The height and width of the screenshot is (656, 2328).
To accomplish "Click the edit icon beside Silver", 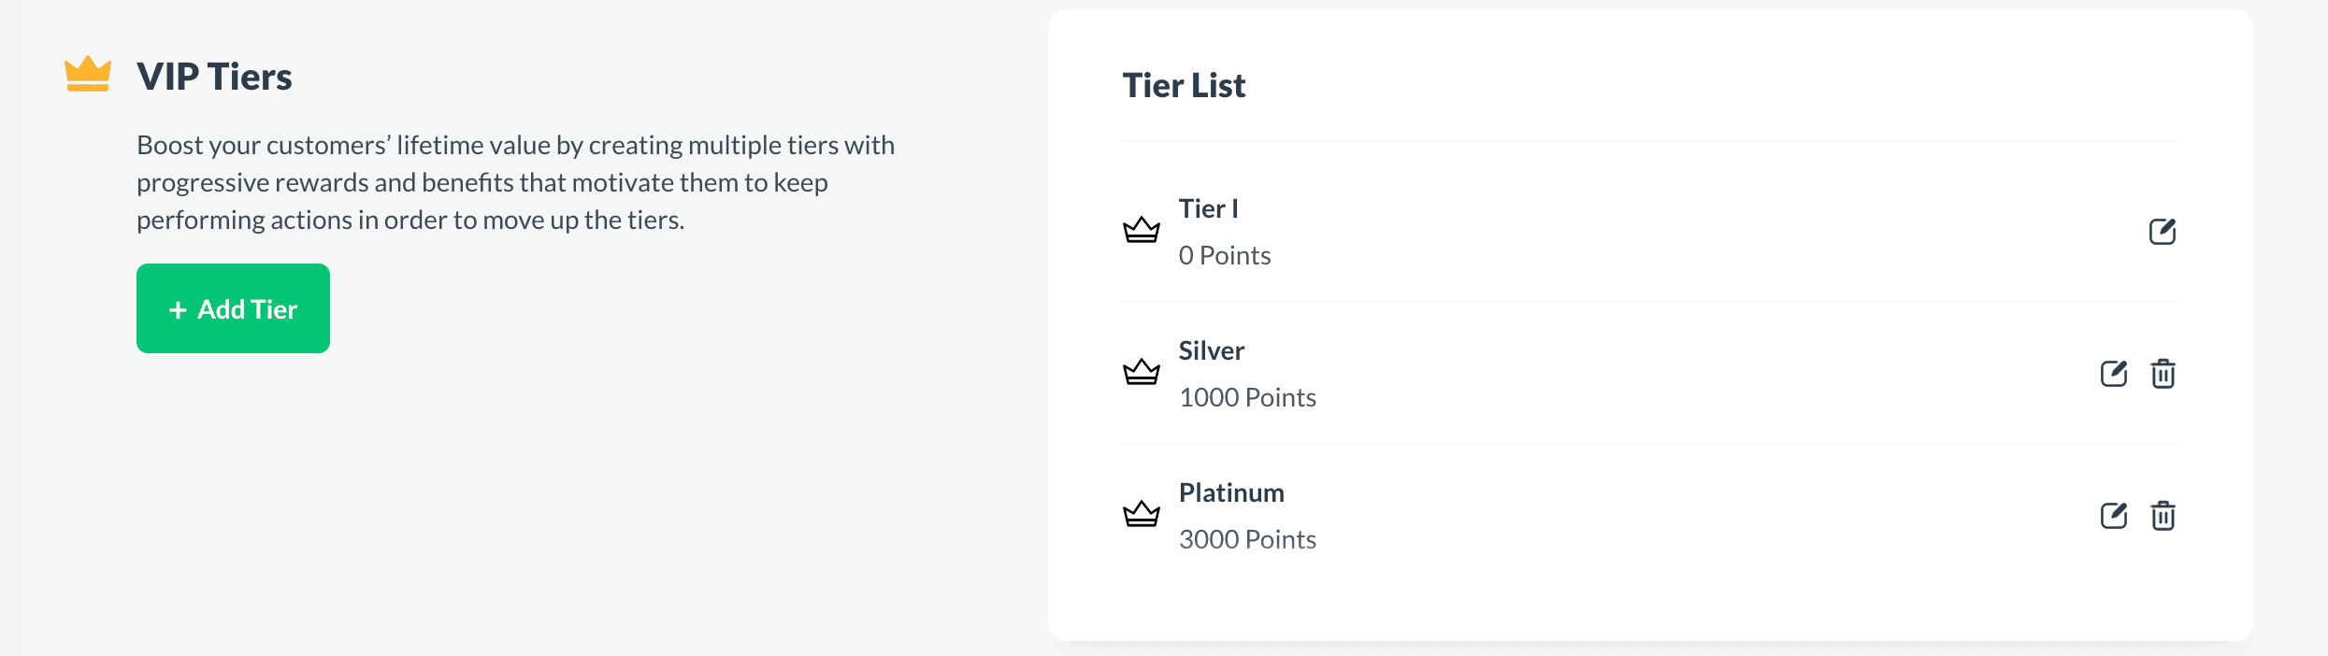I will coord(2114,373).
